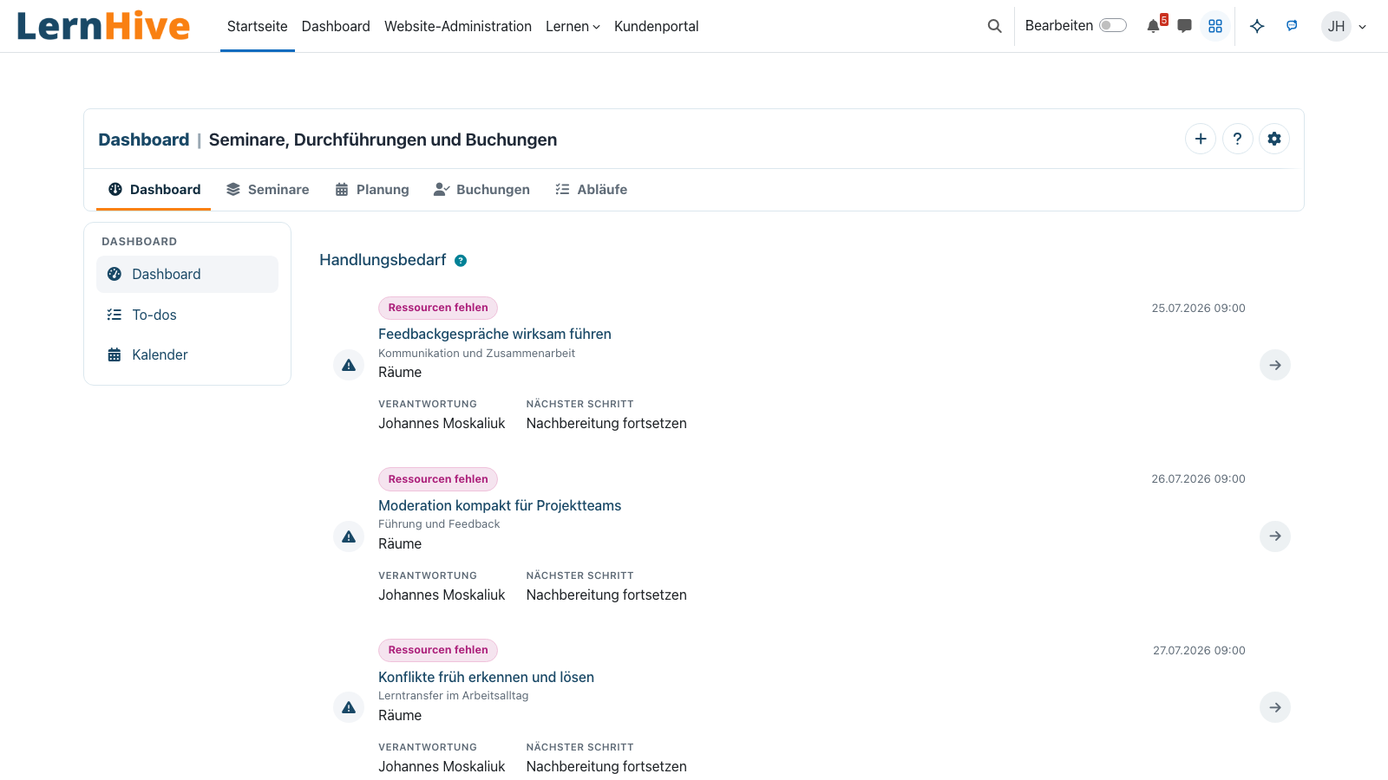This screenshot has width=1388, height=780.
Task: Open Moderation kompakt für Projektteams link
Action: point(500,505)
